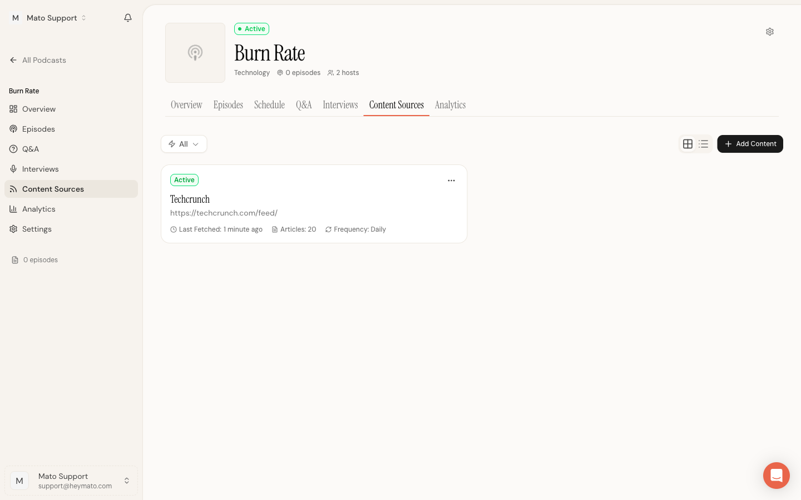Click Last Fetched: 1 minute ago
The height and width of the screenshot is (500, 801).
(216, 229)
